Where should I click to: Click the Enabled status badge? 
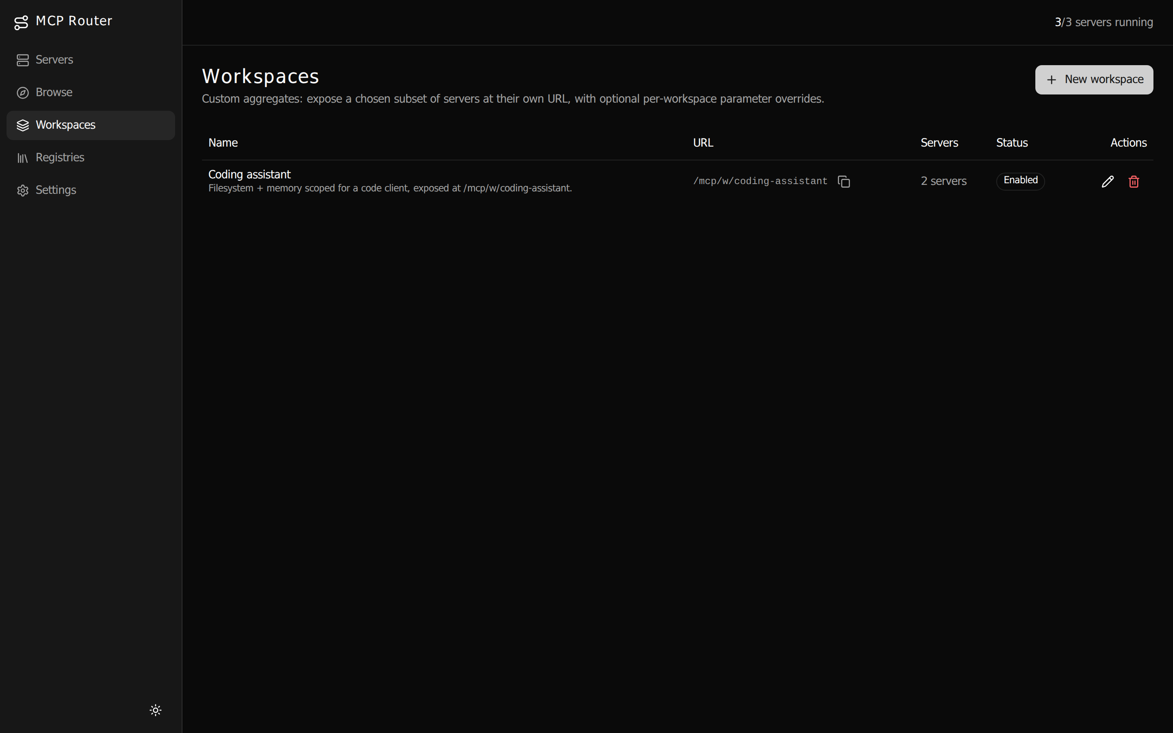click(x=1020, y=181)
